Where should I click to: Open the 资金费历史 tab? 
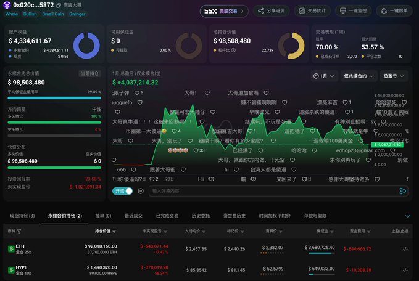(234, 216)
